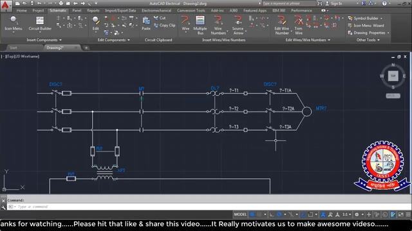Viewport: 412px width, 231px height.
Task: Switch to the Home ribbon tab
Action: tap(21, 10)
